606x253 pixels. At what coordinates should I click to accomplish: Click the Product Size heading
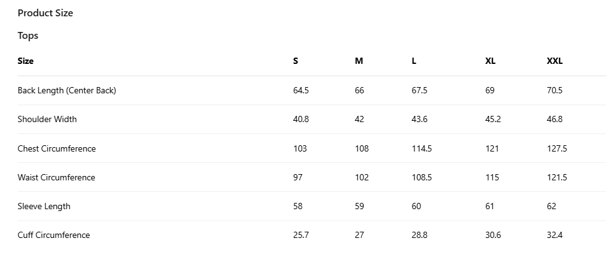(45, 13)
